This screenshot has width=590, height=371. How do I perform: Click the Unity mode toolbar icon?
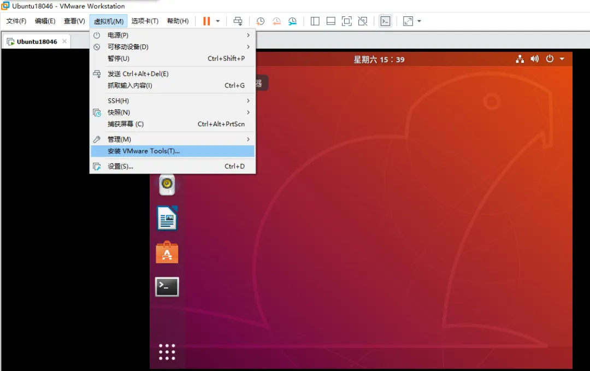[x=363, y=21]
